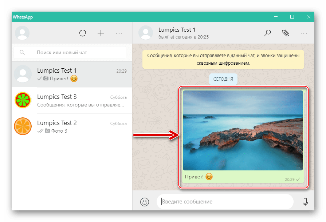
Task: Click the Введите сообщение message box
Action: 224,202
